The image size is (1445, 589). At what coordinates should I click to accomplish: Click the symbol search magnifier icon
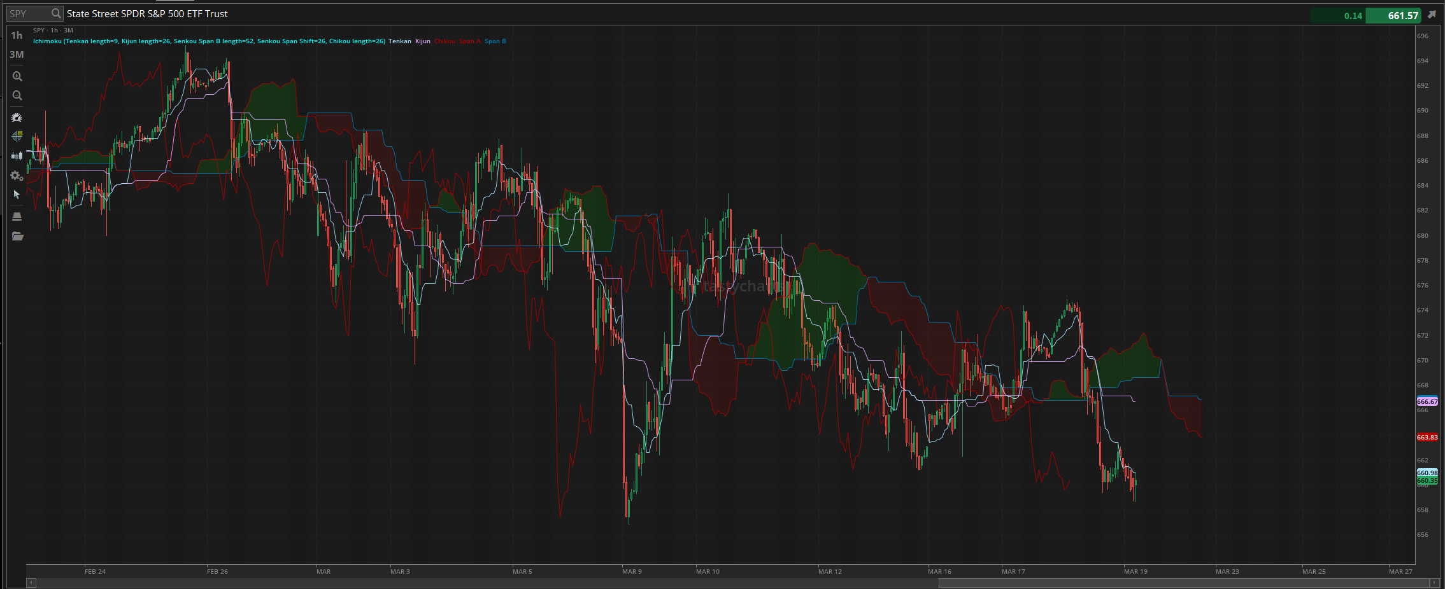[56, 13]
